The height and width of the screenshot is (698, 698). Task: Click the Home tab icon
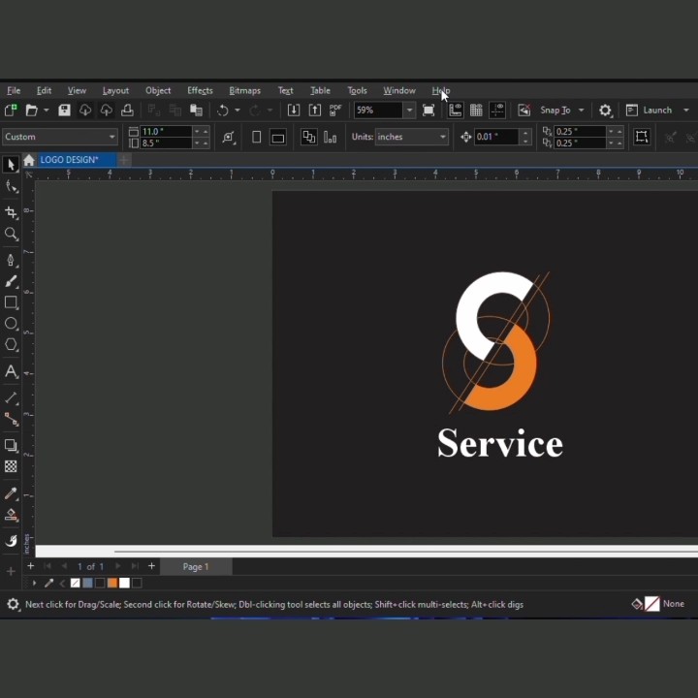pyautogui.click(x=29, y=160)
